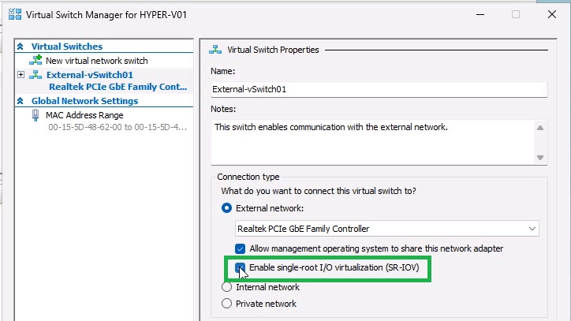The width and height of the screenshot is (571, 321).
Task: Click the Virtual Switch Manager title bar icon
Action: click(13, 14)
